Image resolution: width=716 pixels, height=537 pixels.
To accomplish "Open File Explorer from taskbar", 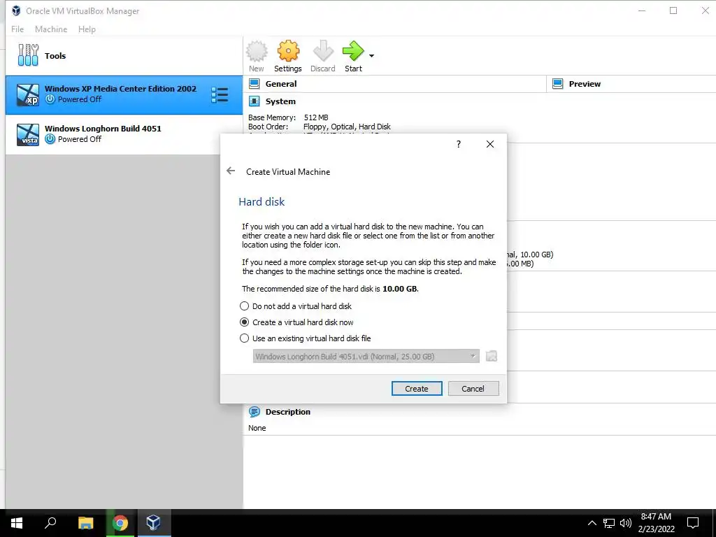I will [x=85, y=523].
